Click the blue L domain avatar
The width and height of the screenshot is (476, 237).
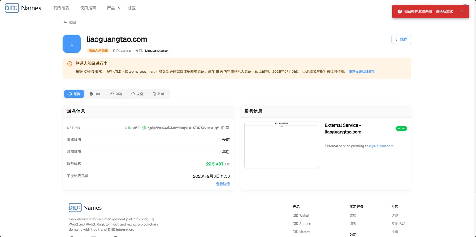pos(72,44)
